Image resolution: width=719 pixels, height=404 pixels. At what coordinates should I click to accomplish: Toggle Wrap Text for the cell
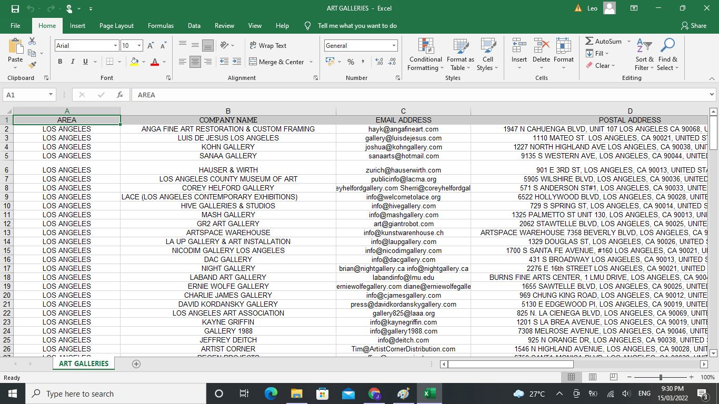(x=268, y=46)
